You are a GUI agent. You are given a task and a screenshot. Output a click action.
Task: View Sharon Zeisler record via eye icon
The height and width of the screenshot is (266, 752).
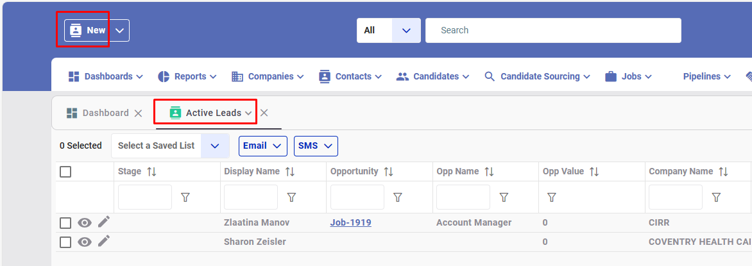[85, 242]
